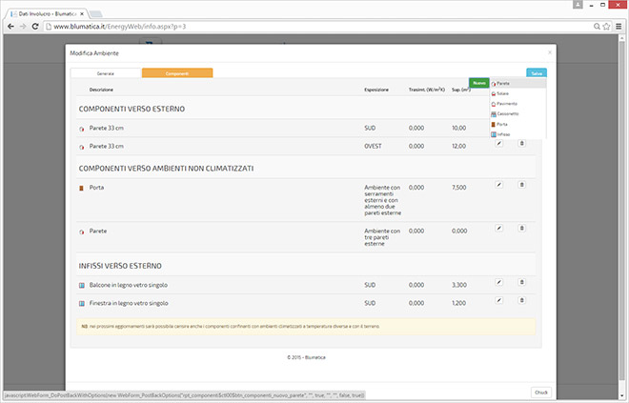629x403 pixels.
Task: Delete the Balcone in legno vetro singolo row
Action: (x=521, y=282)
